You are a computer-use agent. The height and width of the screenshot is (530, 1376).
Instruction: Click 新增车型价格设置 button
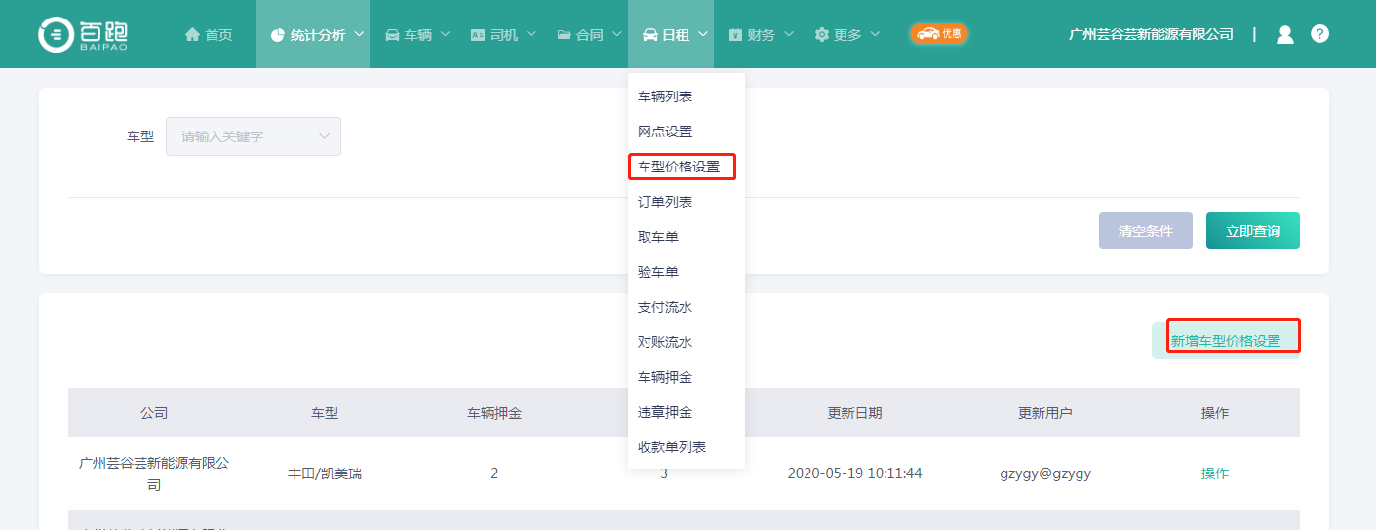click(x=1225, y=341)
